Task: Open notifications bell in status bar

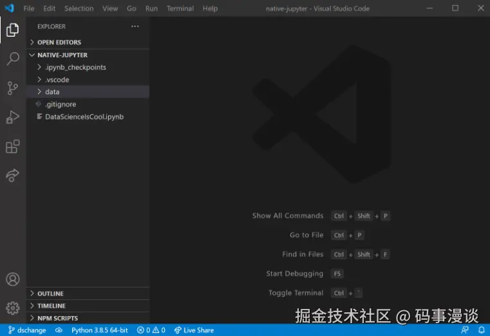Action: pos(481,330)
